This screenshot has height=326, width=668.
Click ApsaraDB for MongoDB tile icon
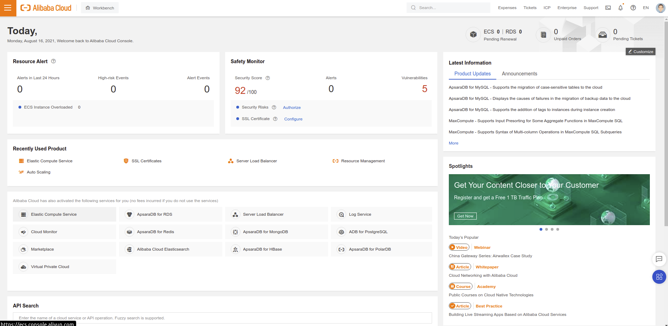click(236, 232)
